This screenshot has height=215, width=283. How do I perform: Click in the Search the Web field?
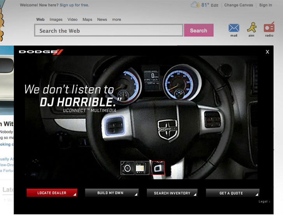(x=108, y=30)
